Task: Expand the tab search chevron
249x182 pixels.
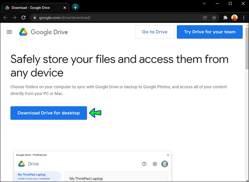Action: (x=204, y=4)
